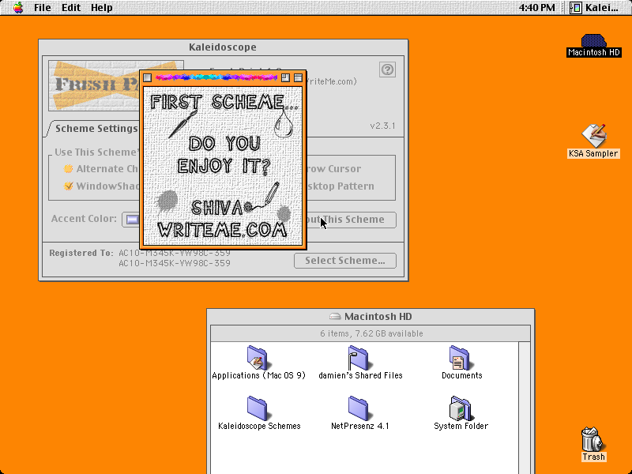This screenshot has height=474, width=632.
Task: Click the KSA Sampler desktop icon
Action: [x=594, y=136]
